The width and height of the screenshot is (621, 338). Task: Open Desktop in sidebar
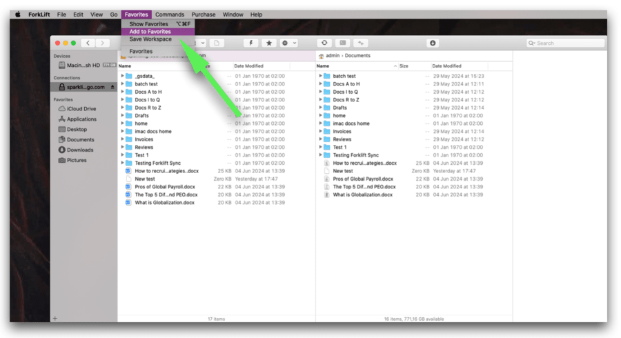[x=77, y=129]
